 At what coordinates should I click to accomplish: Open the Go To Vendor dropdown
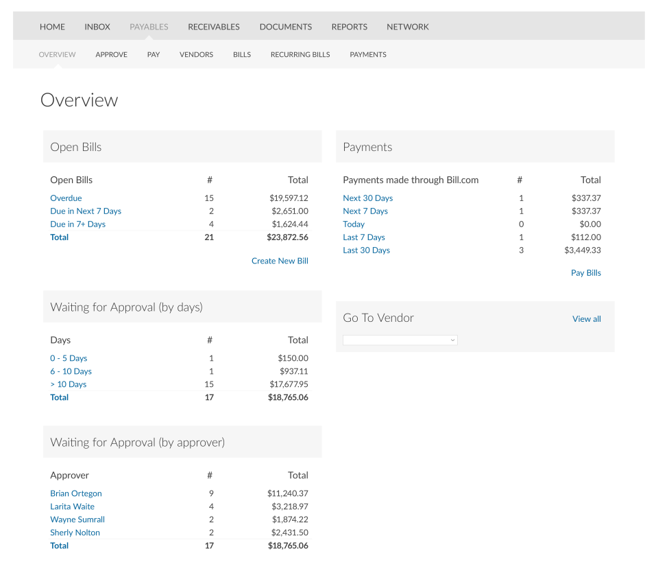(400, 340)
